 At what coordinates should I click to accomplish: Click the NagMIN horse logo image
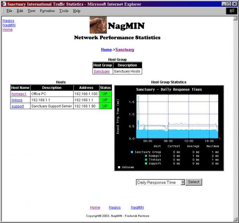click(x=99, y=25)
